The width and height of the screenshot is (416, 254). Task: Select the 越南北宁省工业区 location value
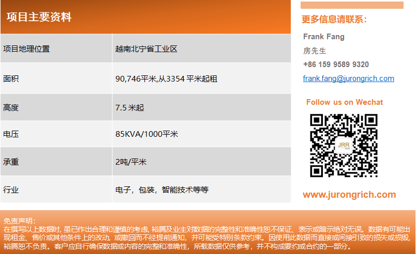pos(146,49)
